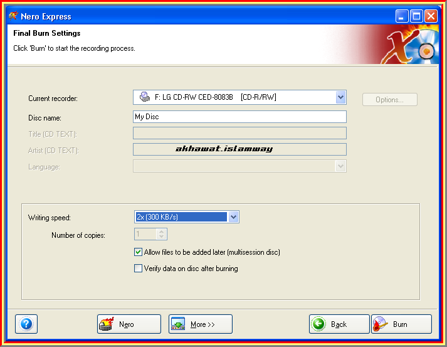The width and height of the screenshot is (447, 347).
Task: Click the Title (CD TEXT) field
Action: [x=239, y=133]
